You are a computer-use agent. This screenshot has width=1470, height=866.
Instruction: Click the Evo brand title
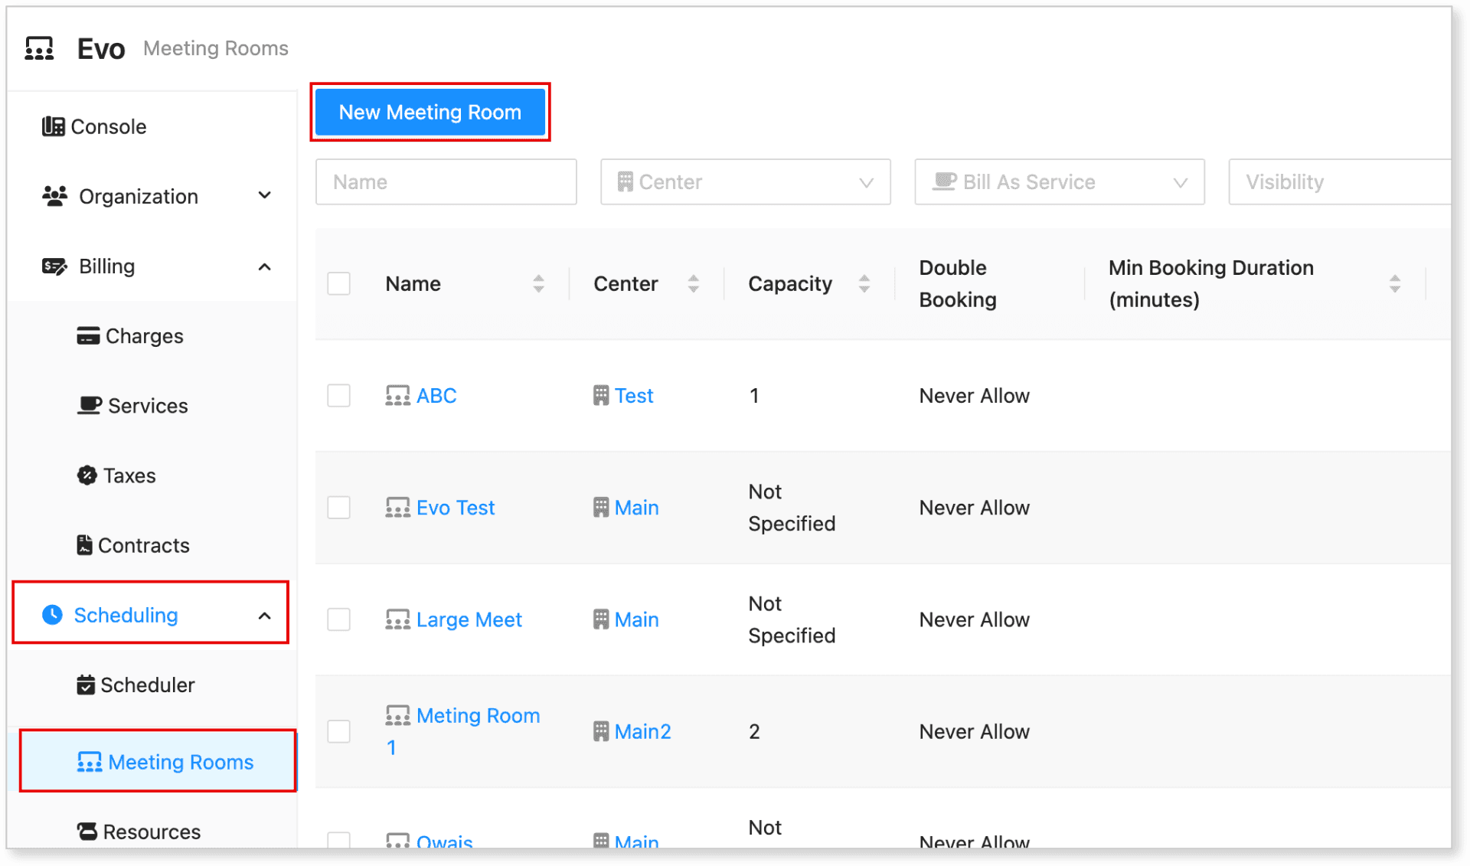[101, 48]
